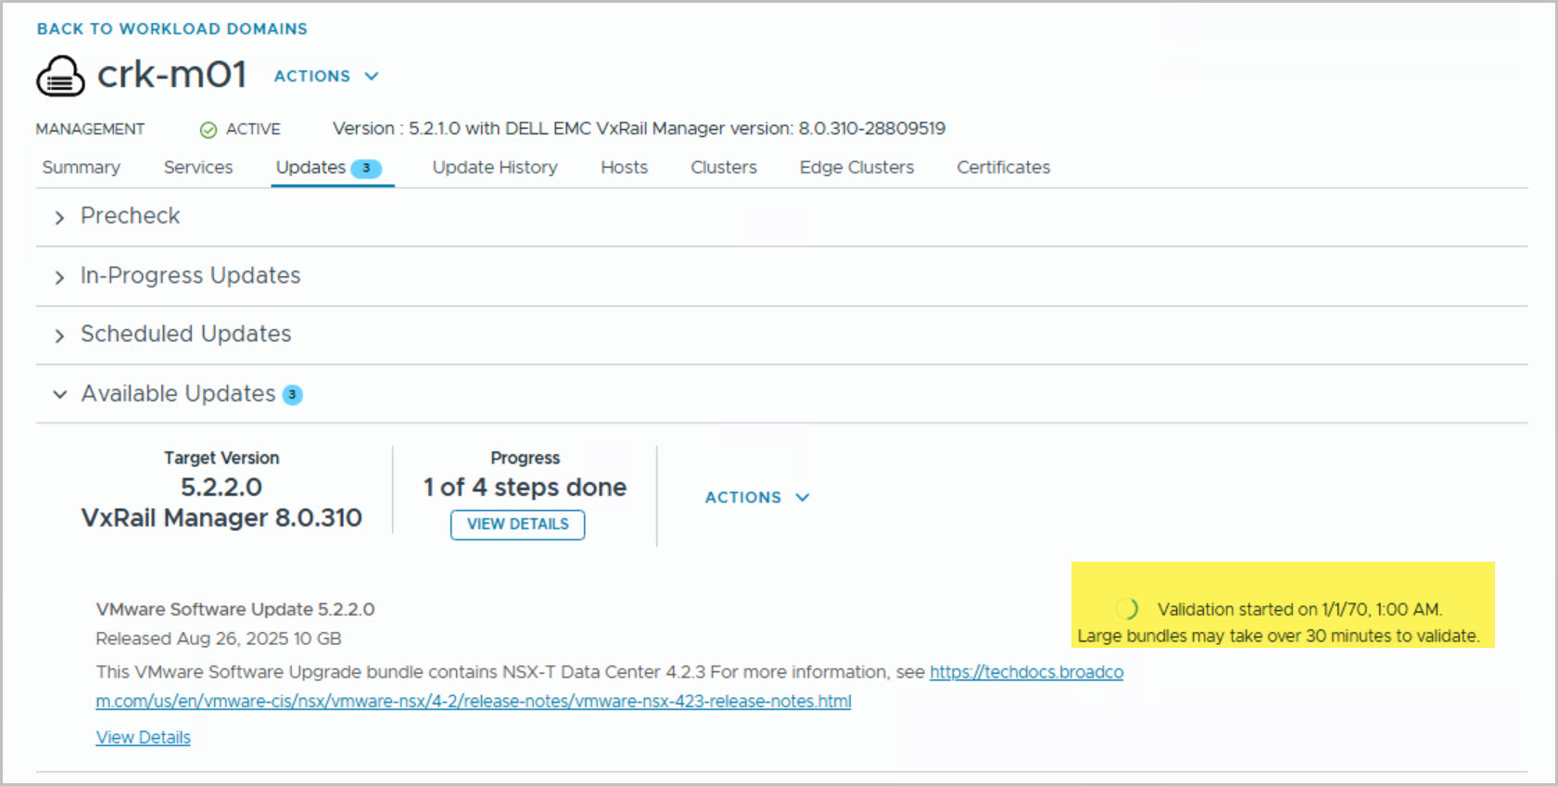Click the green Active status check icon
Screen dimensions: 1558x786
[209, 130]
